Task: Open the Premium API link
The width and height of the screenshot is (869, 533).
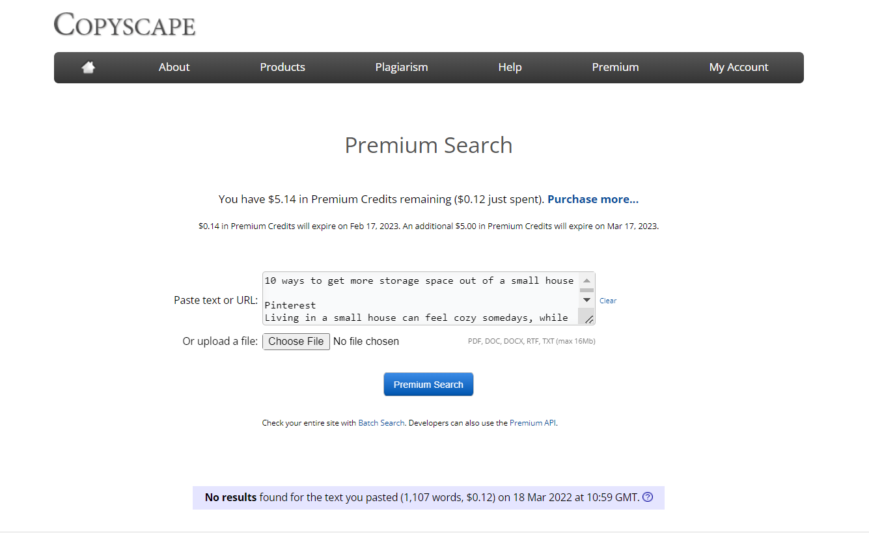Action: 532,423
